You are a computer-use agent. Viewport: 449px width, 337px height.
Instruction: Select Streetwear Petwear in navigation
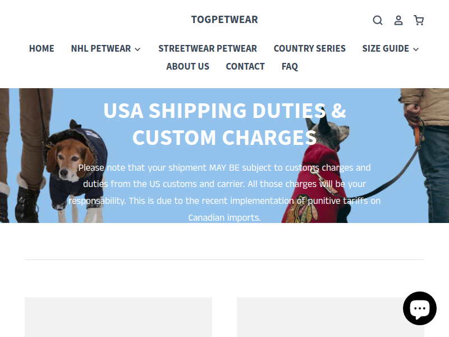coord(208,48)
